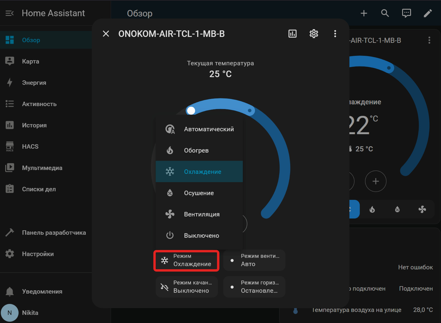Select the heat flame mode on the card
The height and width of the screenshot is (323, 441).
click(x=372, y=209)
